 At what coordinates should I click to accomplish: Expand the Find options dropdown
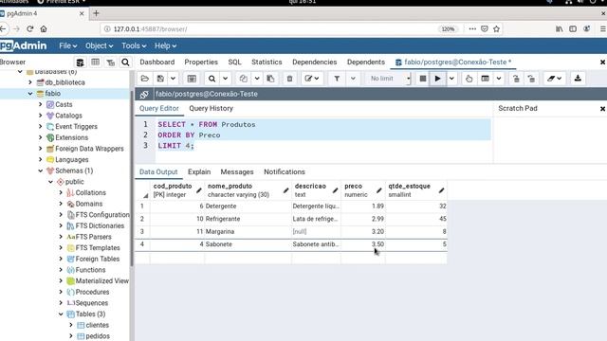[x=226, y=79]
